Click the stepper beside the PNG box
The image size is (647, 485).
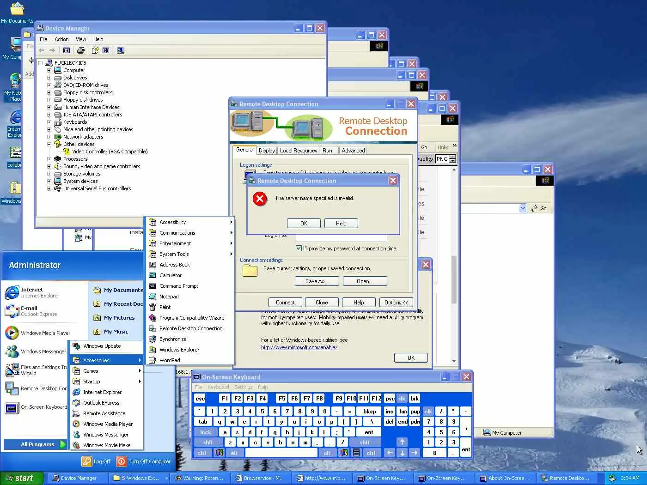(x=453, y=159)
